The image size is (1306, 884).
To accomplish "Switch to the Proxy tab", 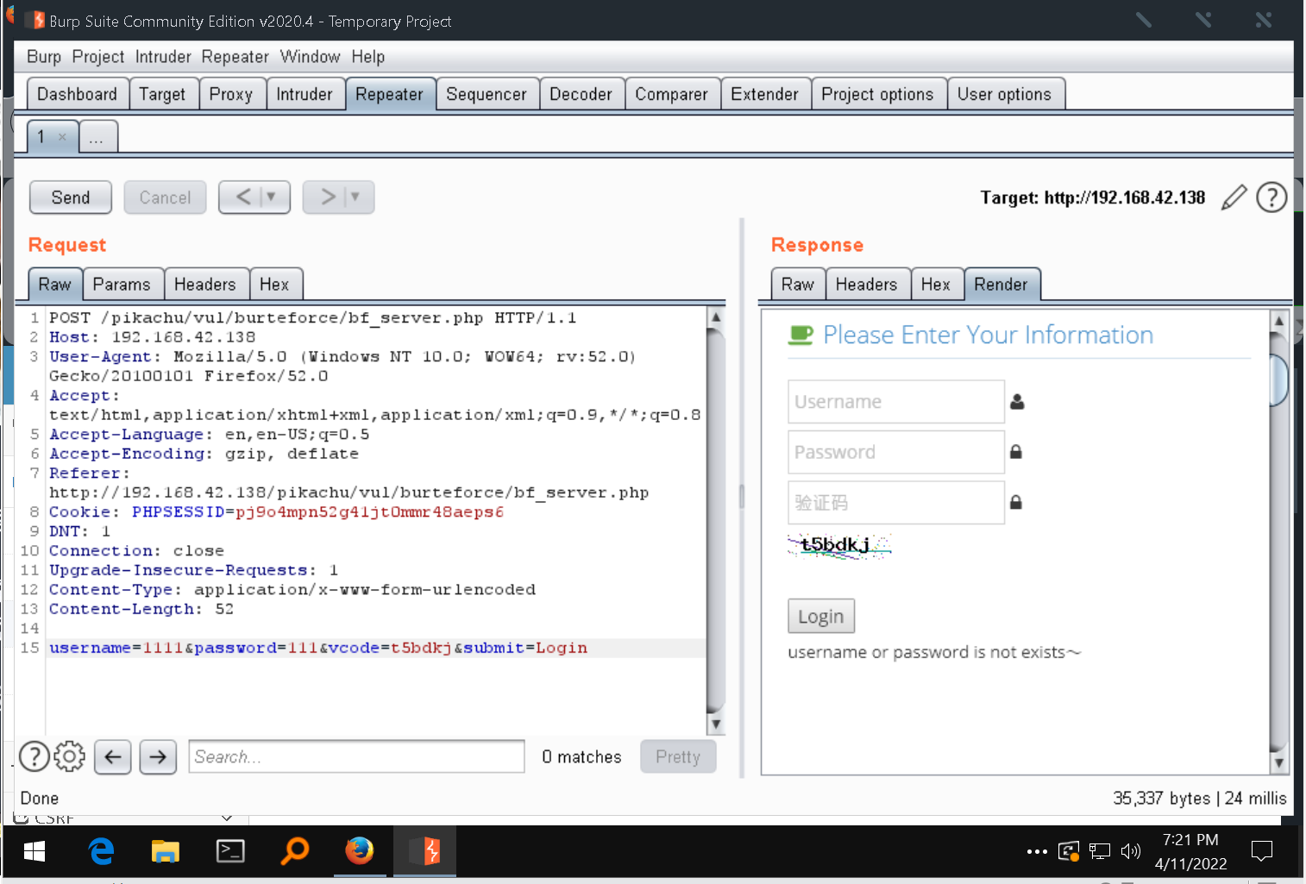I will pyautogui.click(x=231, y=94).
